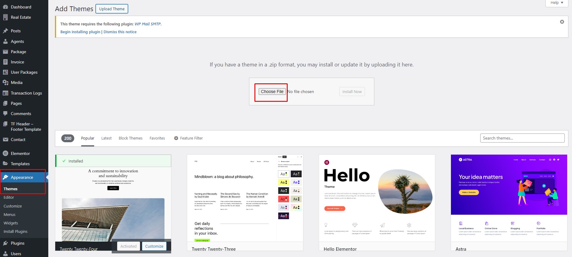572x257 pixels.
Task: Open Media library icon
Action: tap(5, 82)
